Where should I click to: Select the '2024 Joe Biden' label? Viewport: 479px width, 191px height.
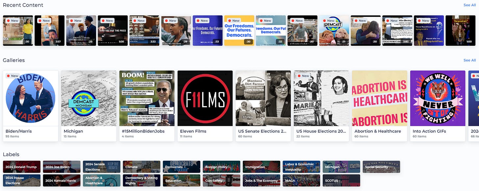tap(62, 167)
